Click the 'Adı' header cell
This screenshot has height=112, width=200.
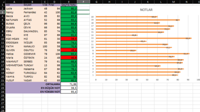(x=14, y=5)
